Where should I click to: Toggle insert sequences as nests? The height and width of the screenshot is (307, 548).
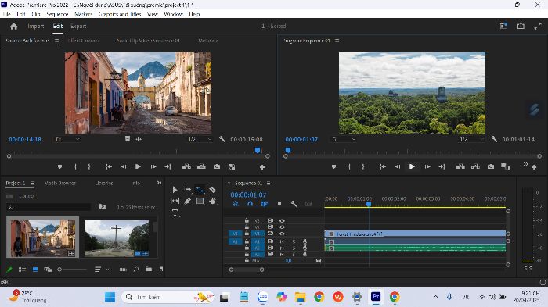coord(236,204)
